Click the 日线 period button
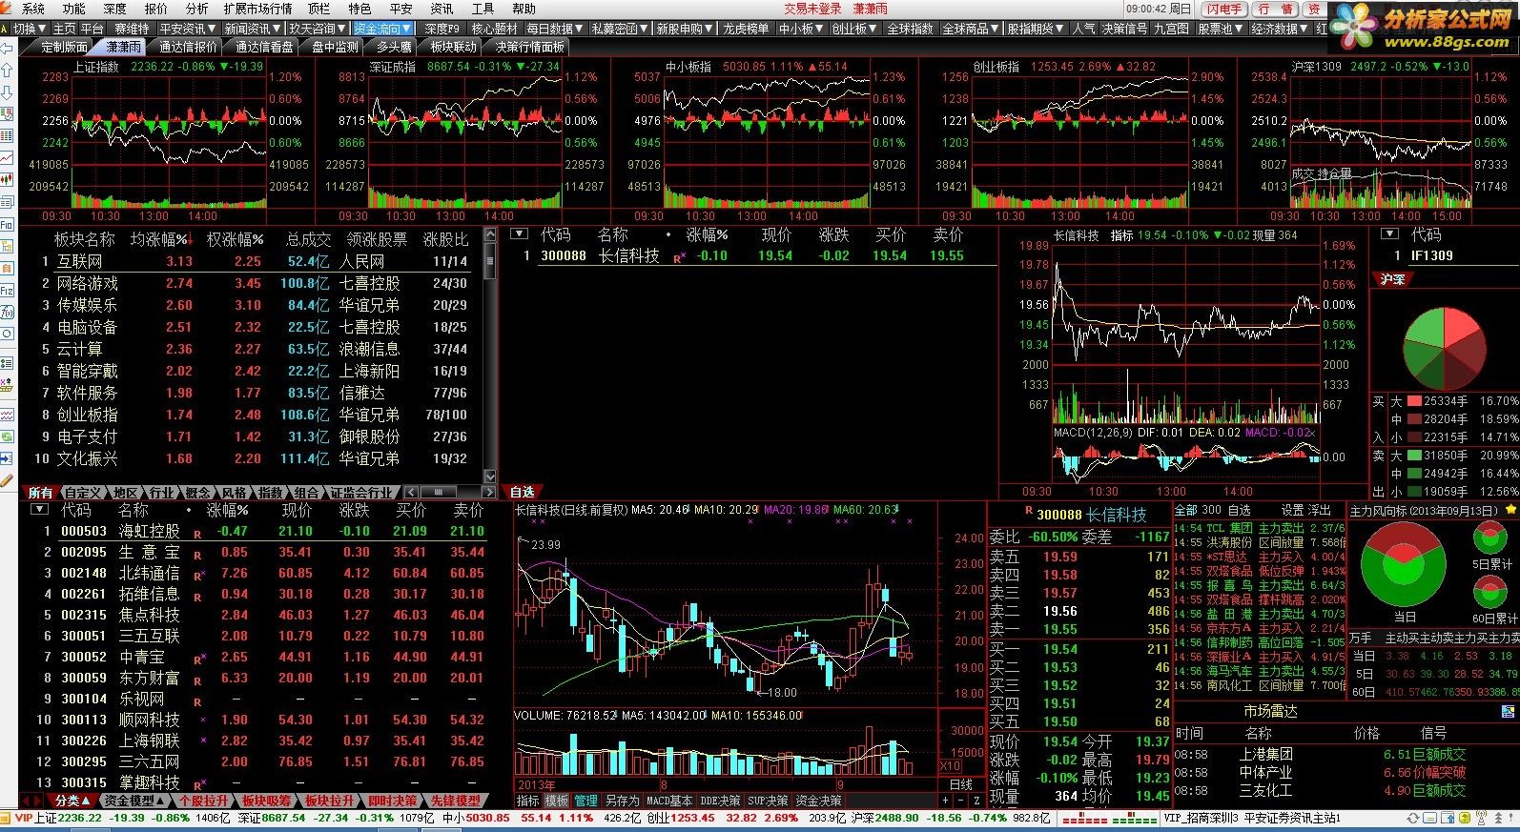The image size is (1520, 832). point(961,784)
